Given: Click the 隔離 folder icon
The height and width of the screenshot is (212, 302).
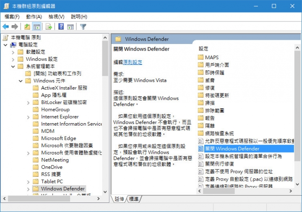Looking at the screenshot, I should 200,126.
